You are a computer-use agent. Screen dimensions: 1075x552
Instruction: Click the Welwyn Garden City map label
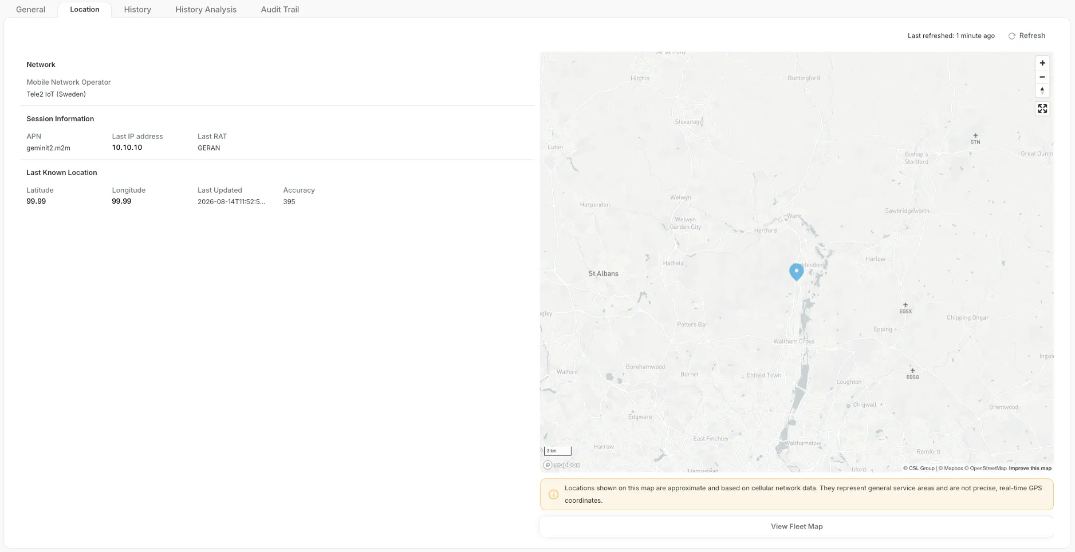[x=686, y=223]
